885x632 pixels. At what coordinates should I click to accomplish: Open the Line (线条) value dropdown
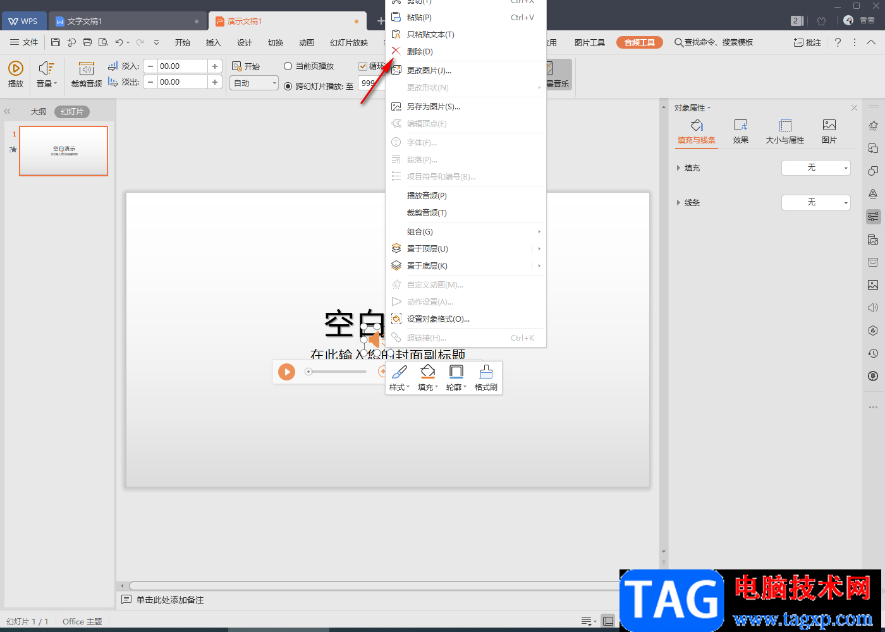816,203
